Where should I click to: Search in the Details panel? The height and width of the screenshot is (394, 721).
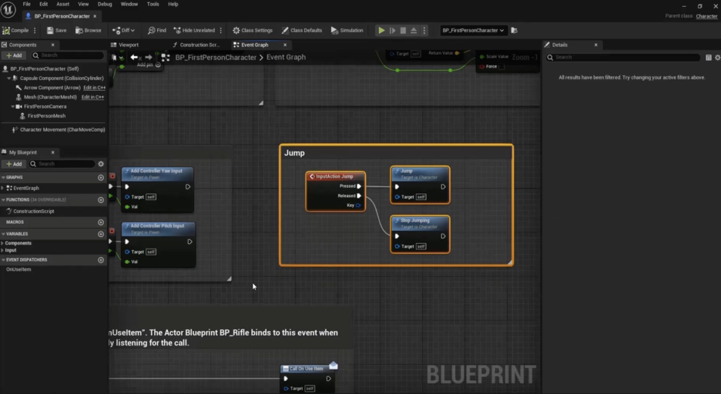tap(623, 58)
